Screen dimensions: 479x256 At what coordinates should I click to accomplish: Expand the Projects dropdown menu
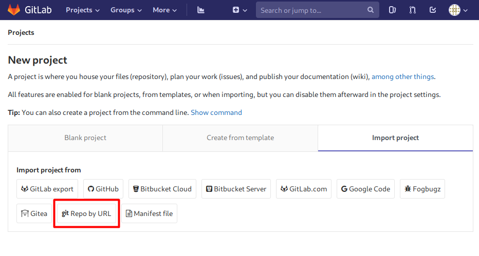coord(83,10)
